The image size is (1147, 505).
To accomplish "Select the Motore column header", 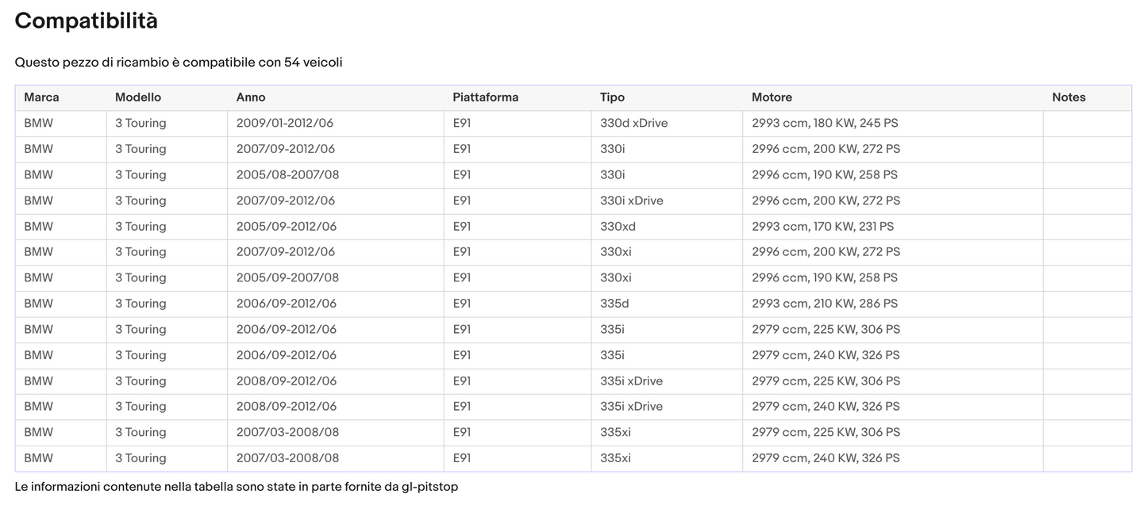I will 772,98.
